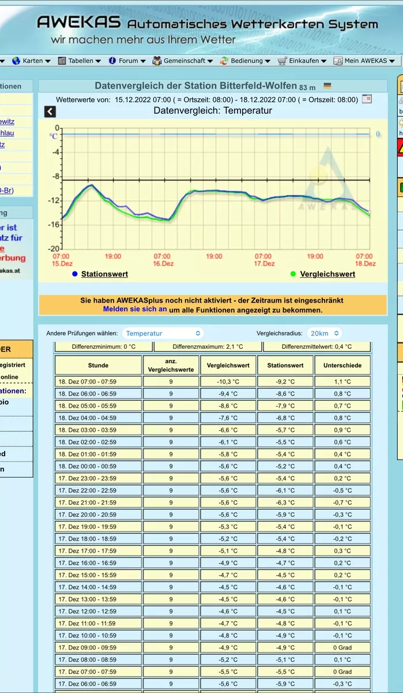Image resolution: width=403 pixels, height=693 pixels.
Task: Open the 20km Vergleichsradius selector
Action: point(324,333)
